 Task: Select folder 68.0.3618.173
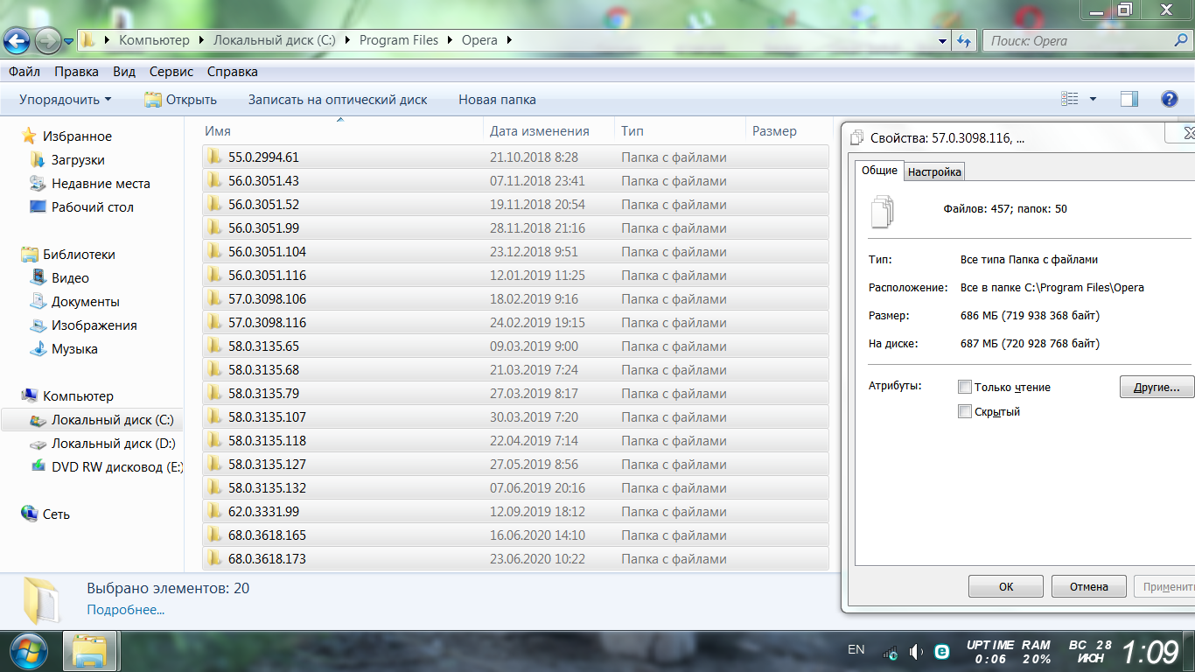click(514, 559)
